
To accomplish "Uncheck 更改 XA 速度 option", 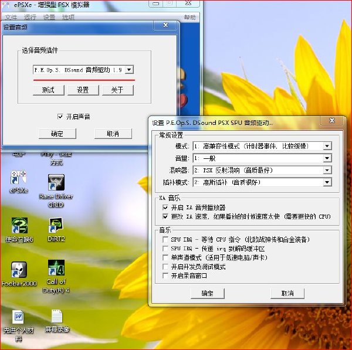I will pos(165,216).
